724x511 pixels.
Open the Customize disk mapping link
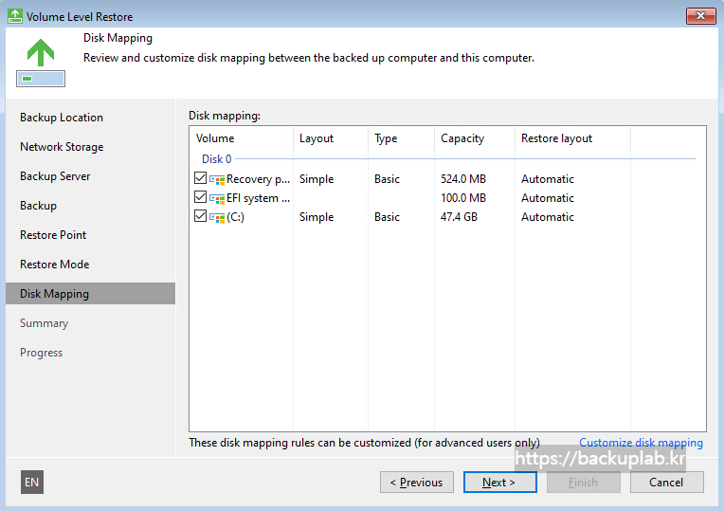pos(641,443)
